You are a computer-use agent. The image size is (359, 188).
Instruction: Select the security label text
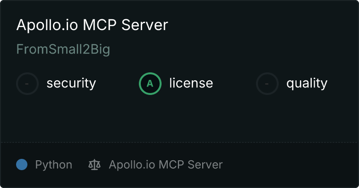point(71,83)
